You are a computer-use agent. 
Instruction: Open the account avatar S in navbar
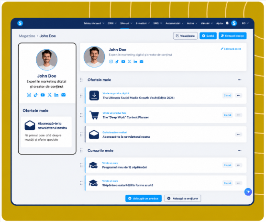coord(234,23)
